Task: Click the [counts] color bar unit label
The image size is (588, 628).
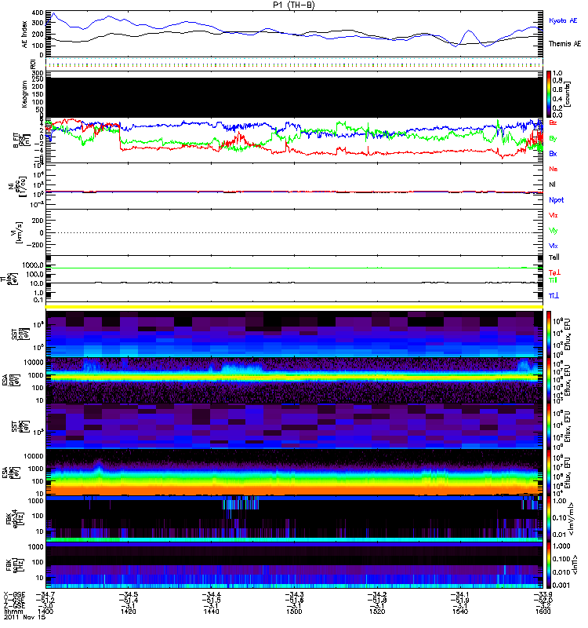Action: (568, 94)
